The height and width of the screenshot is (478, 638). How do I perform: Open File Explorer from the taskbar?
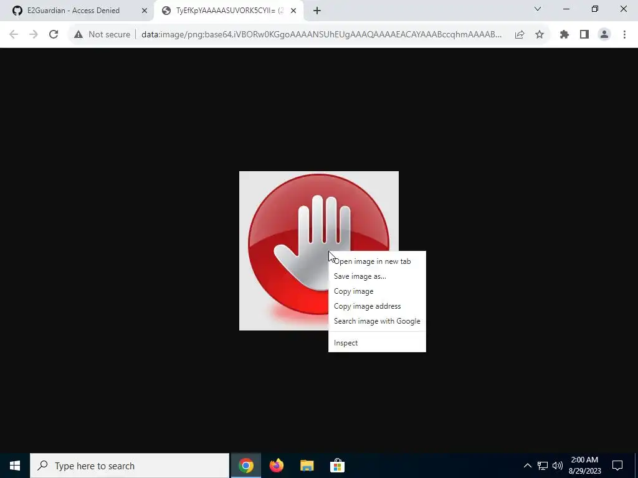pos(307,466)
